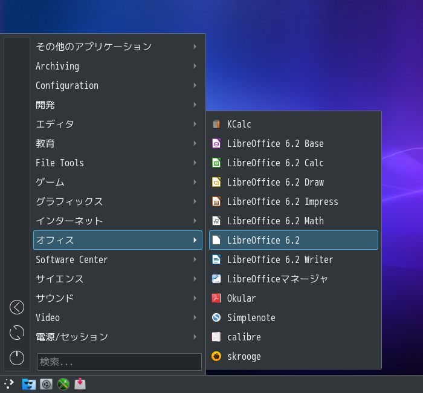Open the file manager icon in taskbar
The image size is (423, 393).
click(x=29, y=384)
